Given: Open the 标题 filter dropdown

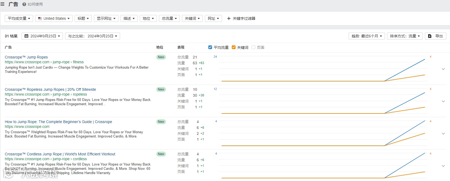Looking at the screenshot, I should coord(83,18).
